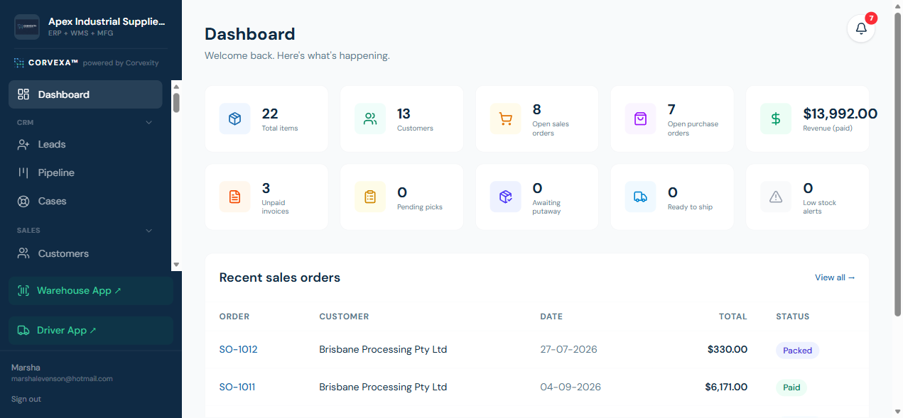Click the Pipeline columns icon

pyautogui.click(x=23, y=172)
